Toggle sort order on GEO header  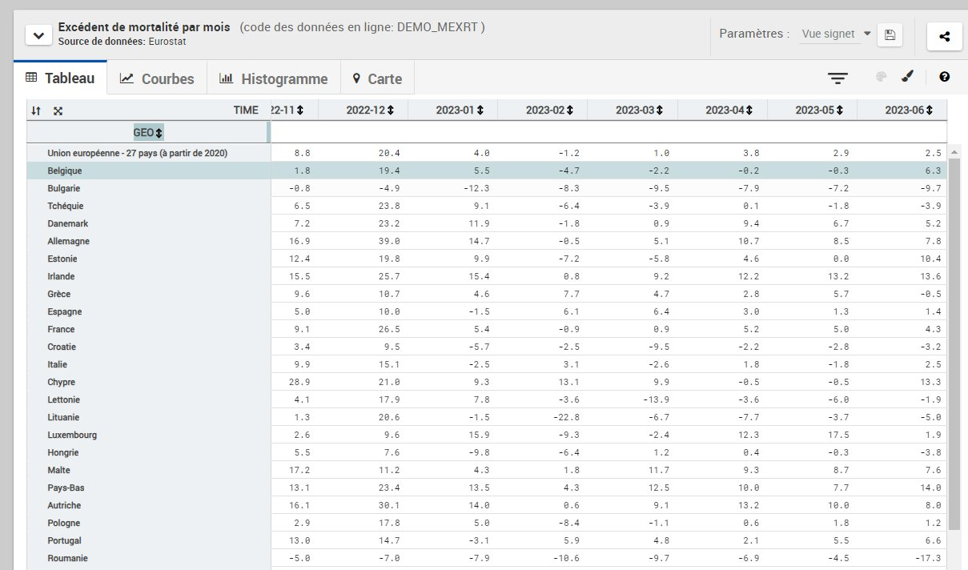pyautogui.click(x=159, y=132)
